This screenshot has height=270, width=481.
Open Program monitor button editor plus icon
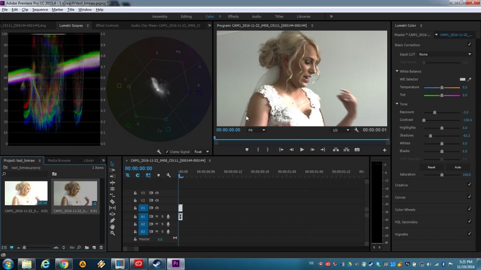[384, 150]
